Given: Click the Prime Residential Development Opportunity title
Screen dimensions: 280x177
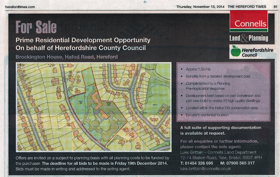Looking at the screenshot, I should 83,40.
